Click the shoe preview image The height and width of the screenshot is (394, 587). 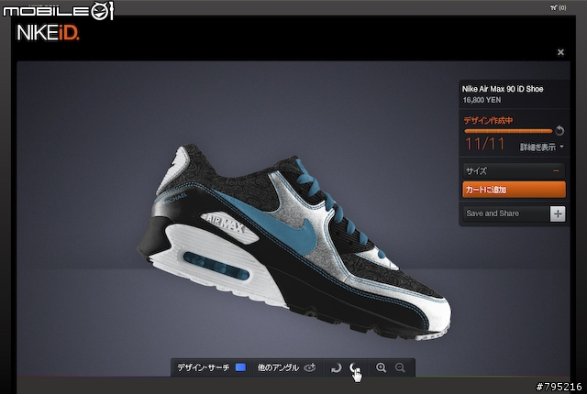293,243
